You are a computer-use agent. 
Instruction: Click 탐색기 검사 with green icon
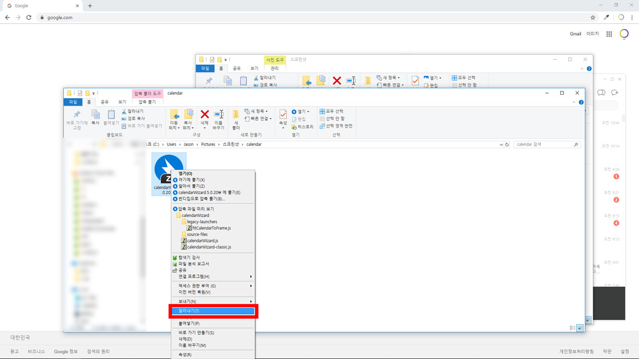(x=213, y=257)
